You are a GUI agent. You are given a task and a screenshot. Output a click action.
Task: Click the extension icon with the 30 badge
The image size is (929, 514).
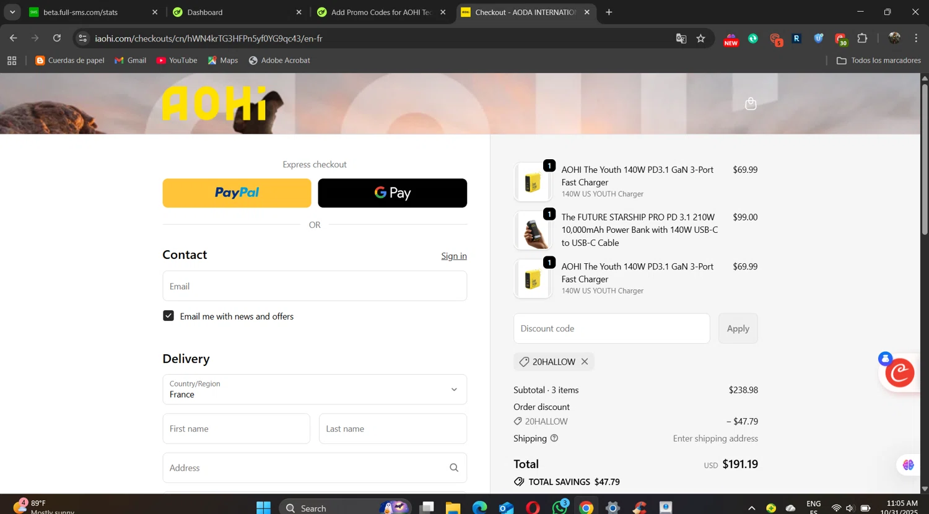pyautogui.click(x=840, y=40)
